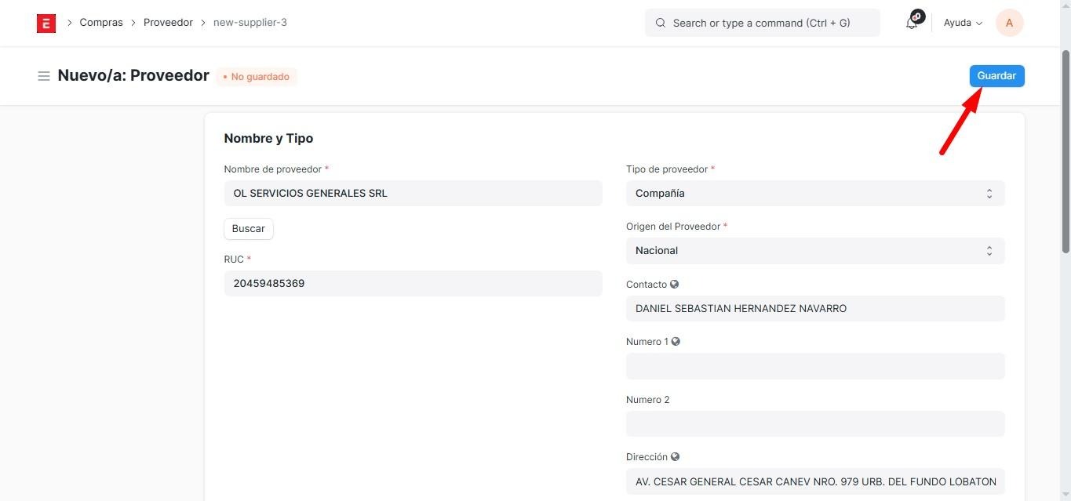This screenshot has height=501, width=1071.
Task: Click the globe icon beside Contacto
Action: tap(675, 285)
